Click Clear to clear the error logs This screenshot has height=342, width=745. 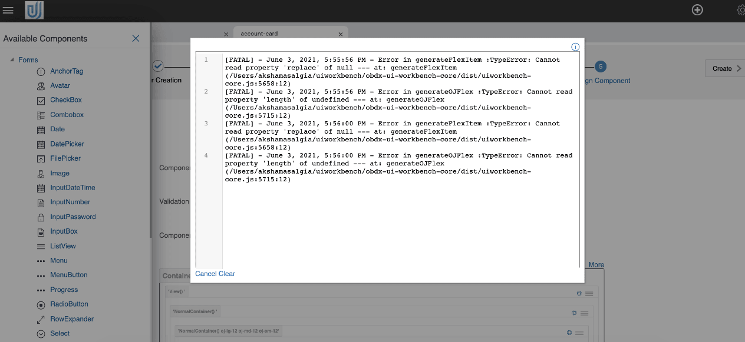(x=226, y=273)
